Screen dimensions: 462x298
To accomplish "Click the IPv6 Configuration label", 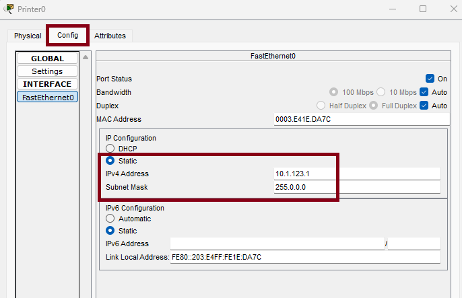I will coord(135,208).
